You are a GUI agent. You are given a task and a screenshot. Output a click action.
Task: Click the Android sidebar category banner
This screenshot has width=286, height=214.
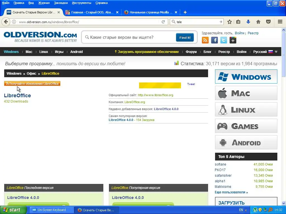pos(246,142)
